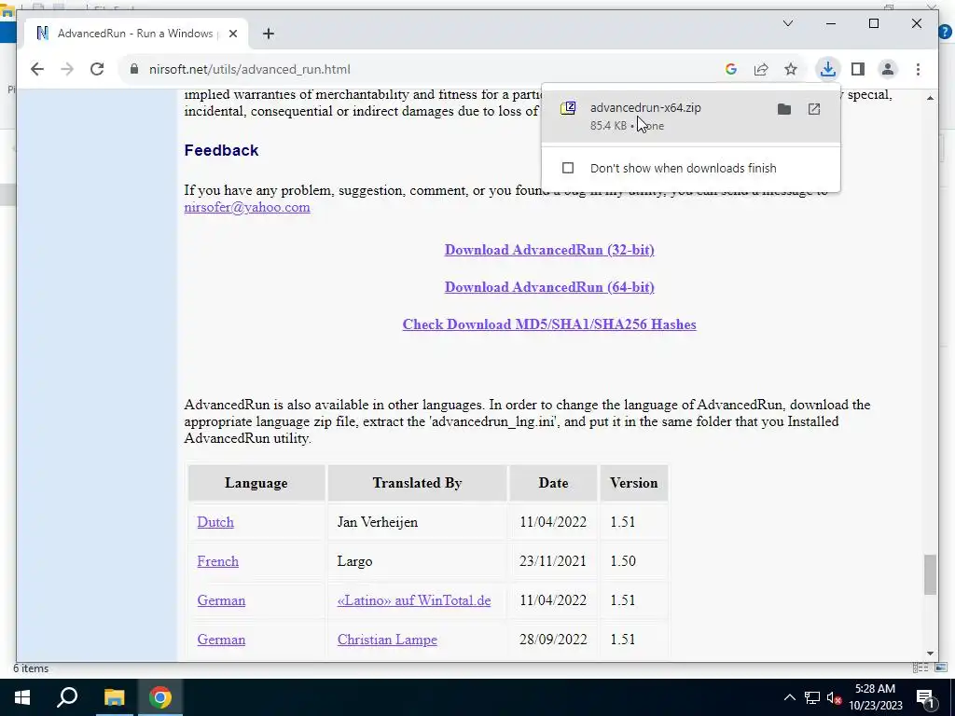
Task: Click the Language column header
Action: (x=256, y=483)
